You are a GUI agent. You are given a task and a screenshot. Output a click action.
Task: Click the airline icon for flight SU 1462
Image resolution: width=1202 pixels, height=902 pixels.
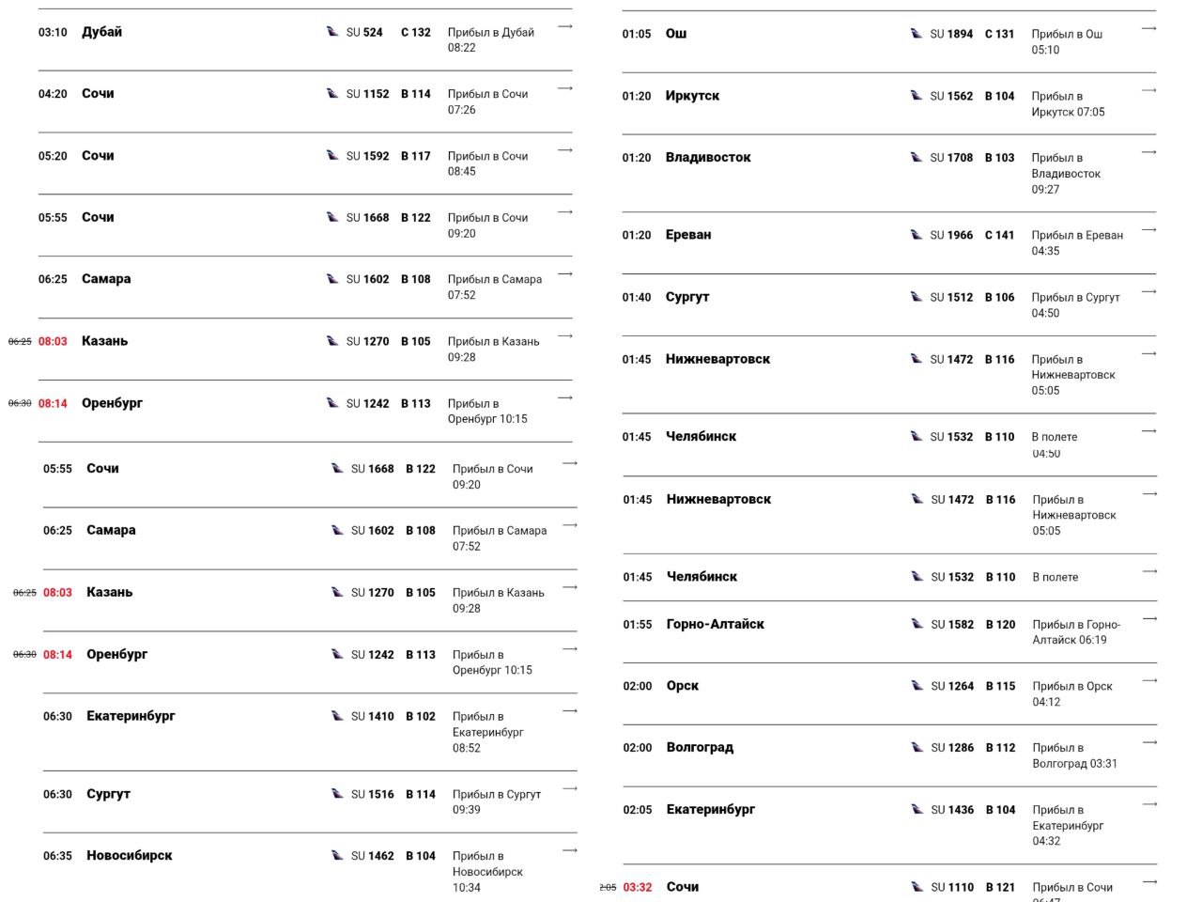click(337, 856)
